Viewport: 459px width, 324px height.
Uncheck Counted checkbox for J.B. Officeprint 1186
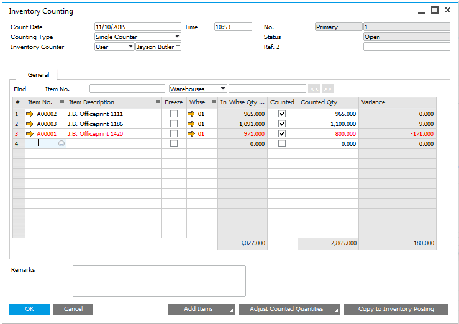[283, 124]
